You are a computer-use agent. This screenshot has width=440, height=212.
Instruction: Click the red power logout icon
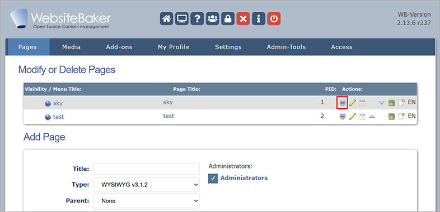click(274, 19)
